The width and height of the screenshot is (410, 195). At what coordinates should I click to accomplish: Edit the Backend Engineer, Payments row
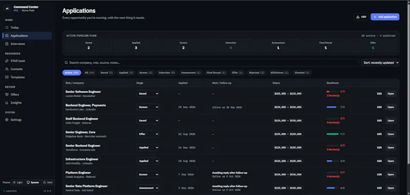(x=379, y=107)
